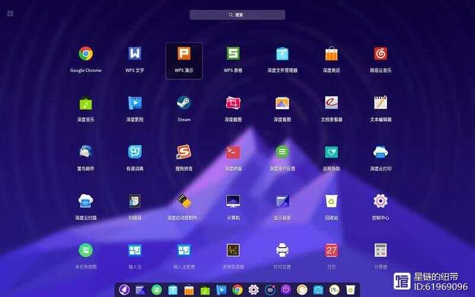This screenshot has width=475, height=297.
Task: Open 深度音乐 in the app grid
Action: pos(85,103)
